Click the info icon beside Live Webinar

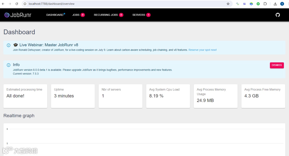(9, 45)
